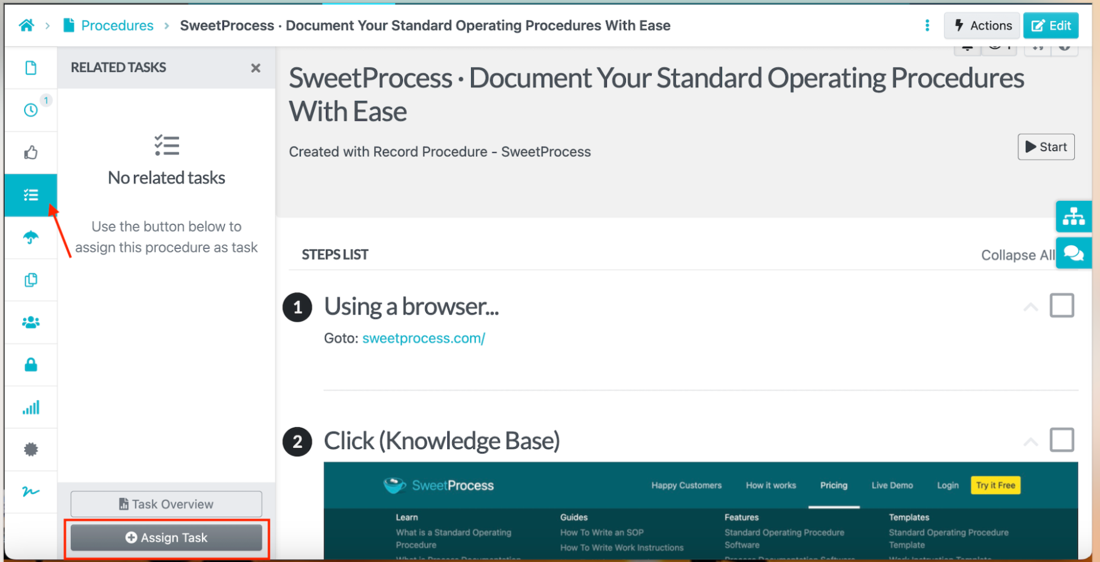The image size is (1100, 562).
Task: Go to the home icon in breadcrumb
Action: click(x=26, y=25)
